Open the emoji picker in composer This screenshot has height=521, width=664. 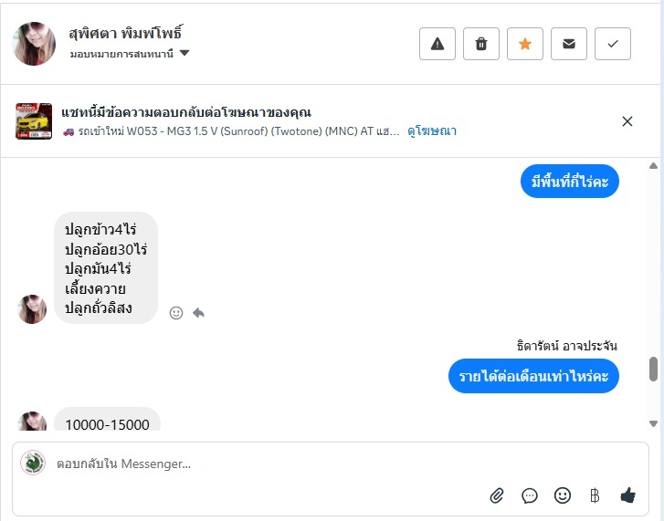[563, 495]
